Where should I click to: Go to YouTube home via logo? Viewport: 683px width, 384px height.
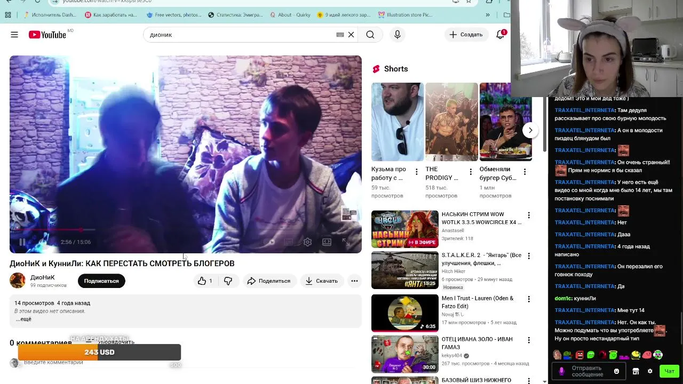click(47, 35)
